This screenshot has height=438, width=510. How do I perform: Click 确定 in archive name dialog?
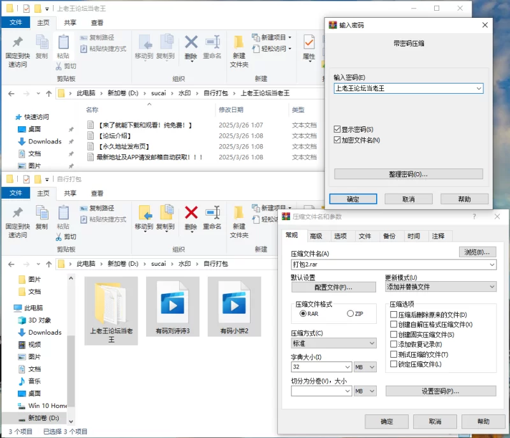tap(387, 421)
